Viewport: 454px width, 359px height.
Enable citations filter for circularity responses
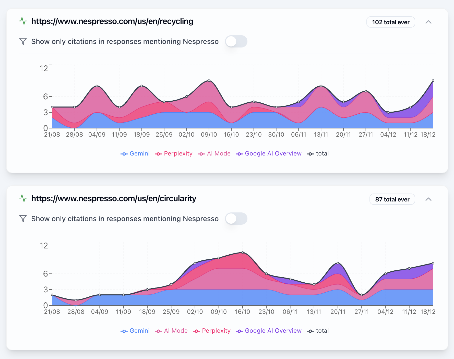coord(236,219)
